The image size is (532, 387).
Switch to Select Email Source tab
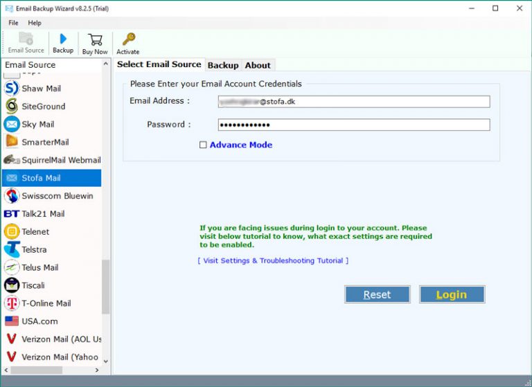(159, 64)
